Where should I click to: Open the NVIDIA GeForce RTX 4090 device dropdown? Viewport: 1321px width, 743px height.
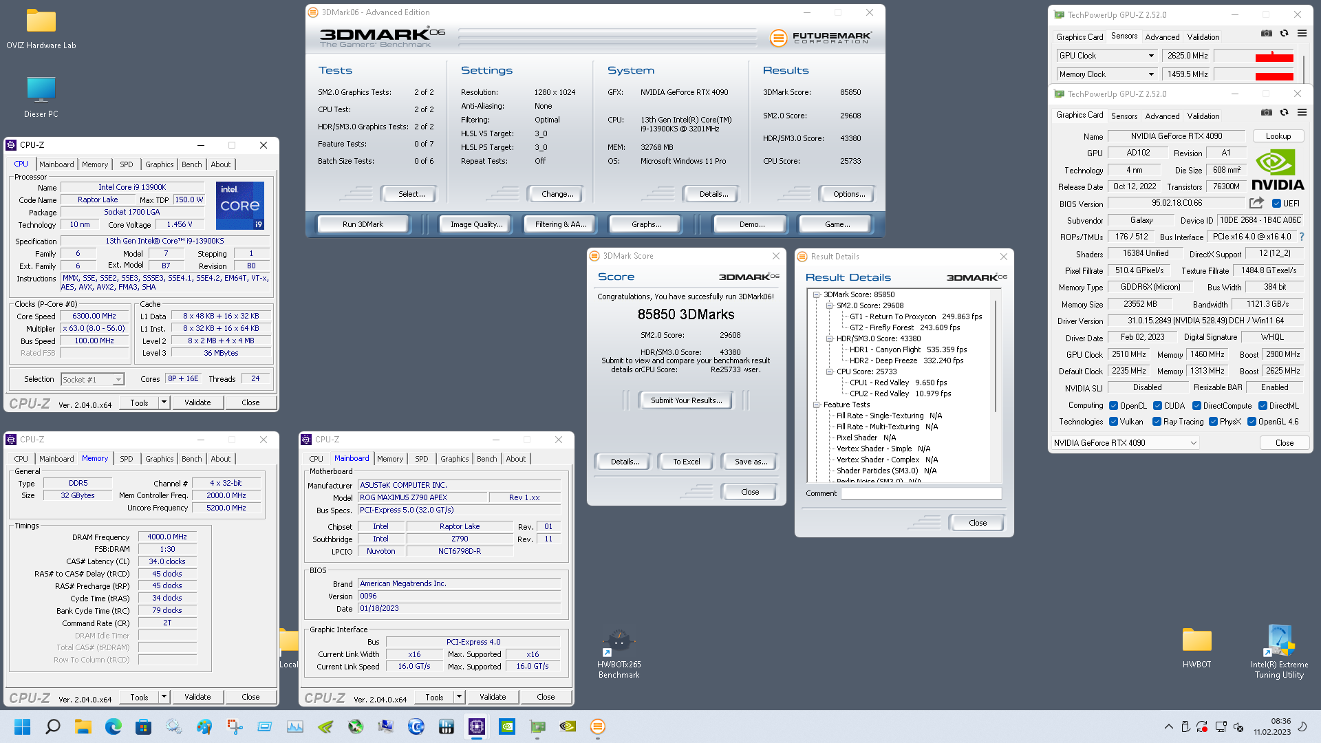1125,443
